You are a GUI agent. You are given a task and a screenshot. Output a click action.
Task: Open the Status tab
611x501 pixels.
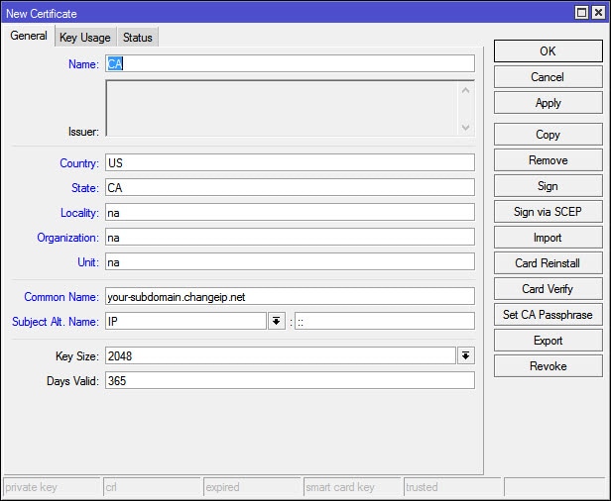(x=138, y=38)
